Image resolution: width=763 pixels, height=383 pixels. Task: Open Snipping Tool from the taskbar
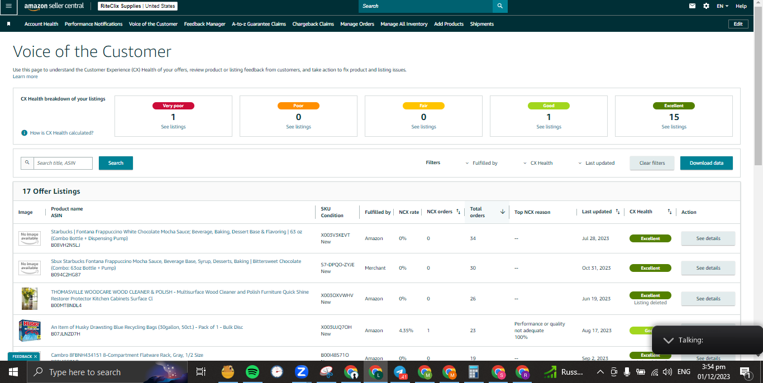click(x=327, y=372)
